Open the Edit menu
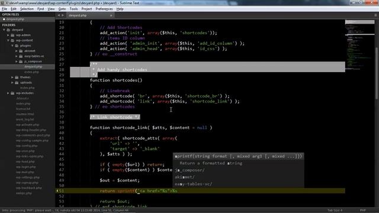This screenshot has height=213, width=379. coord(14,9)
